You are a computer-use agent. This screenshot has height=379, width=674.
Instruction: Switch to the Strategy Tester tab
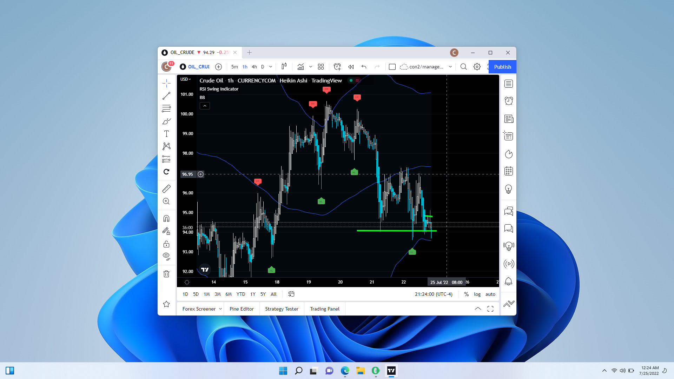click(282, 309)
